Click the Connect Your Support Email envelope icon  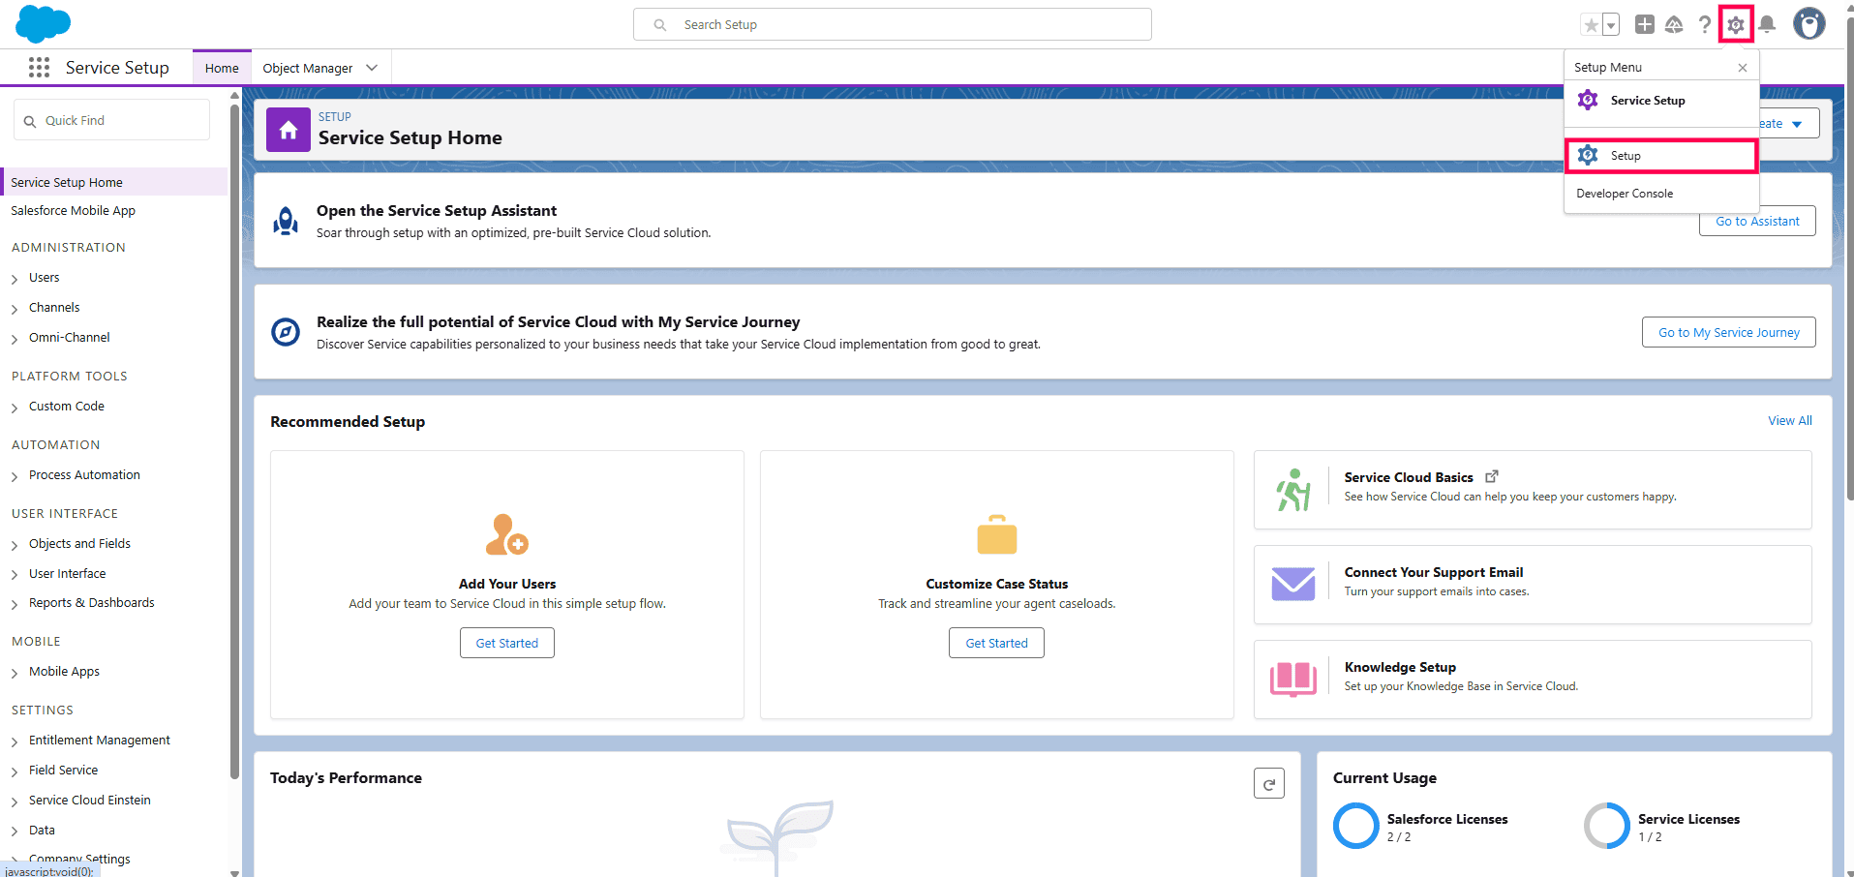pyautogui.click(x=1293, y=583)
